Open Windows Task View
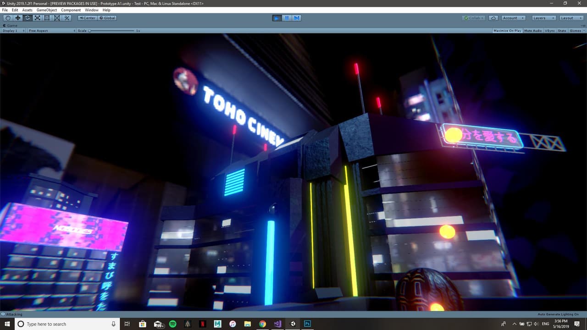This screenshot has height=330, width=587. (127, 324)
